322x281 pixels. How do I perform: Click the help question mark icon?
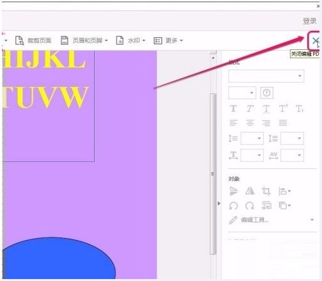click(266, 93)
